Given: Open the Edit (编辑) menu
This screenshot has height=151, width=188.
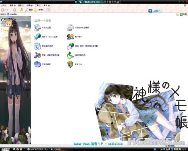Looking at the screenshot, I should (x=12, y=6).
